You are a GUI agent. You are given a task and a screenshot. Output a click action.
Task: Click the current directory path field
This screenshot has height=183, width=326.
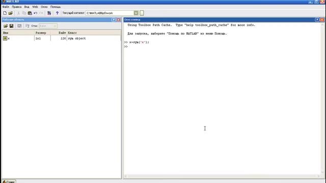(x=110, y=13)
